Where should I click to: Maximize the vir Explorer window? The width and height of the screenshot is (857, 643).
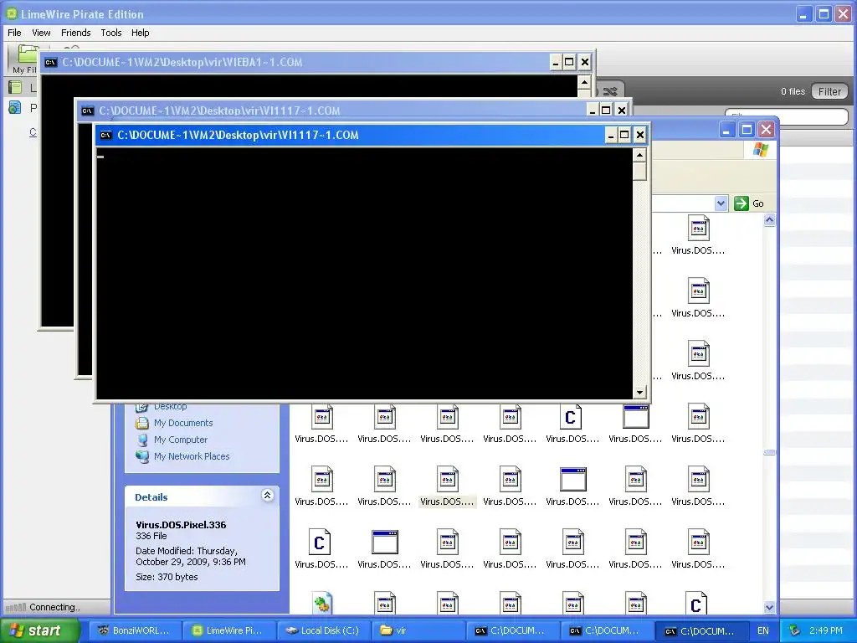click(747, 130)
